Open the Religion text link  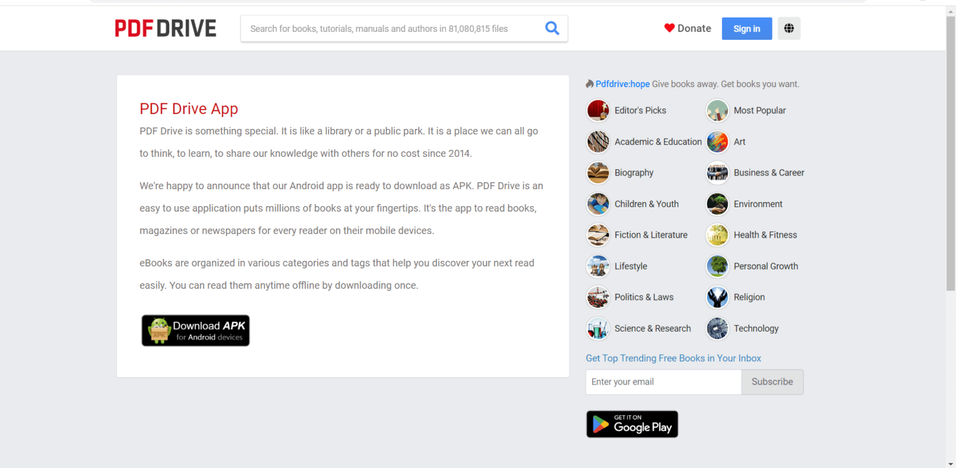[749, 297]
